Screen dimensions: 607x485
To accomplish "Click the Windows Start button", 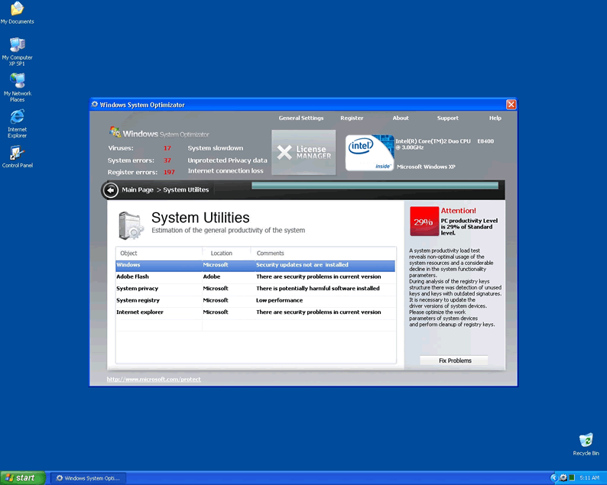I will [21, 478].
